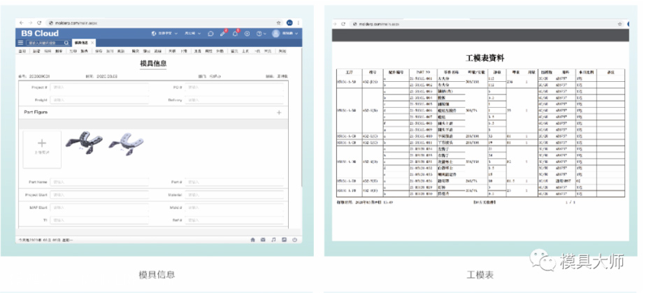660x293 pixels.
Task: Select the 模具信息 tab
Action: 81,43
